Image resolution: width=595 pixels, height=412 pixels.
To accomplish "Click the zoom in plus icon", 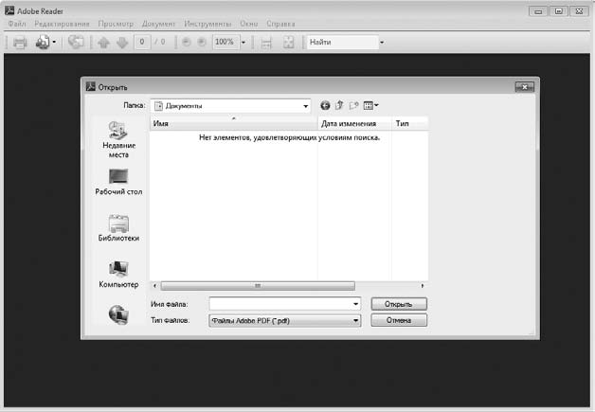I will [x=202, y=42].
